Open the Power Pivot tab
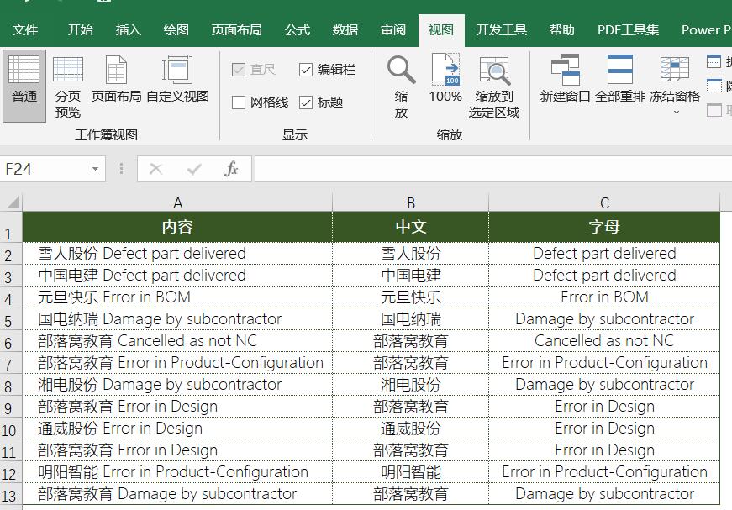 [706, 30]
